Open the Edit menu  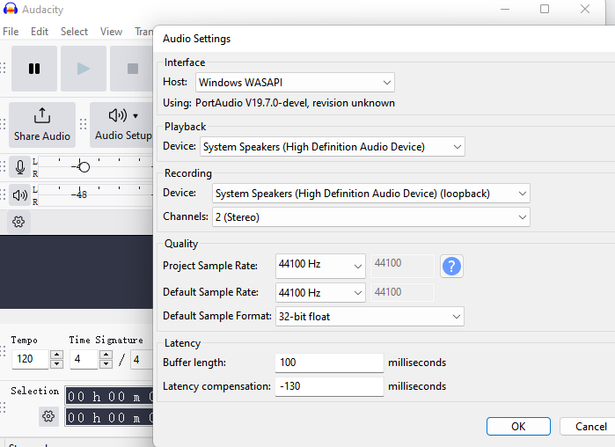(x=40, y=32)
